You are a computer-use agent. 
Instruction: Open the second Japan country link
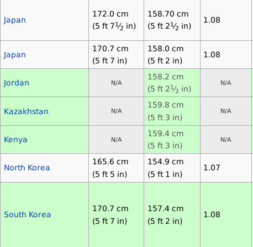click(x=15, y=55)
